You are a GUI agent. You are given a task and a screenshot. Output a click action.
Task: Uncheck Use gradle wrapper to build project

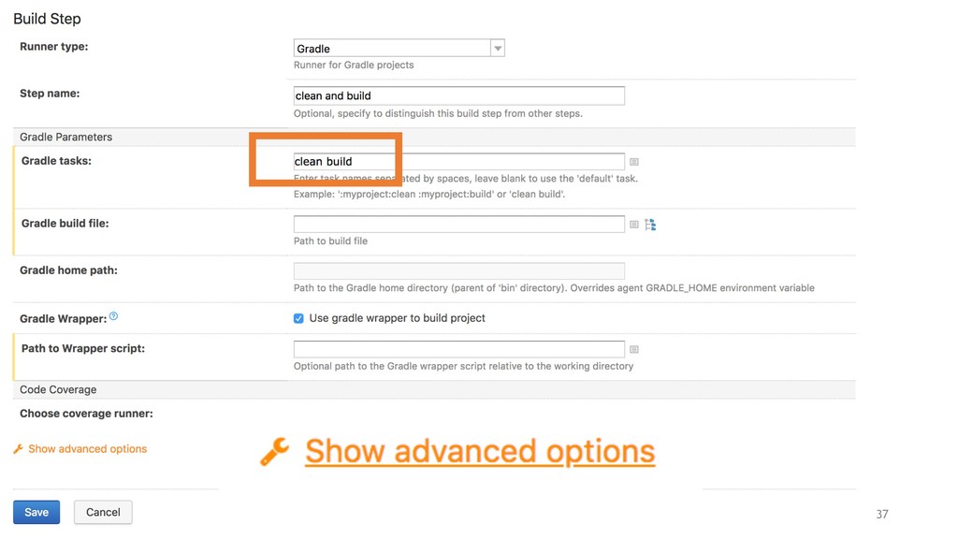tap(298, 318)
